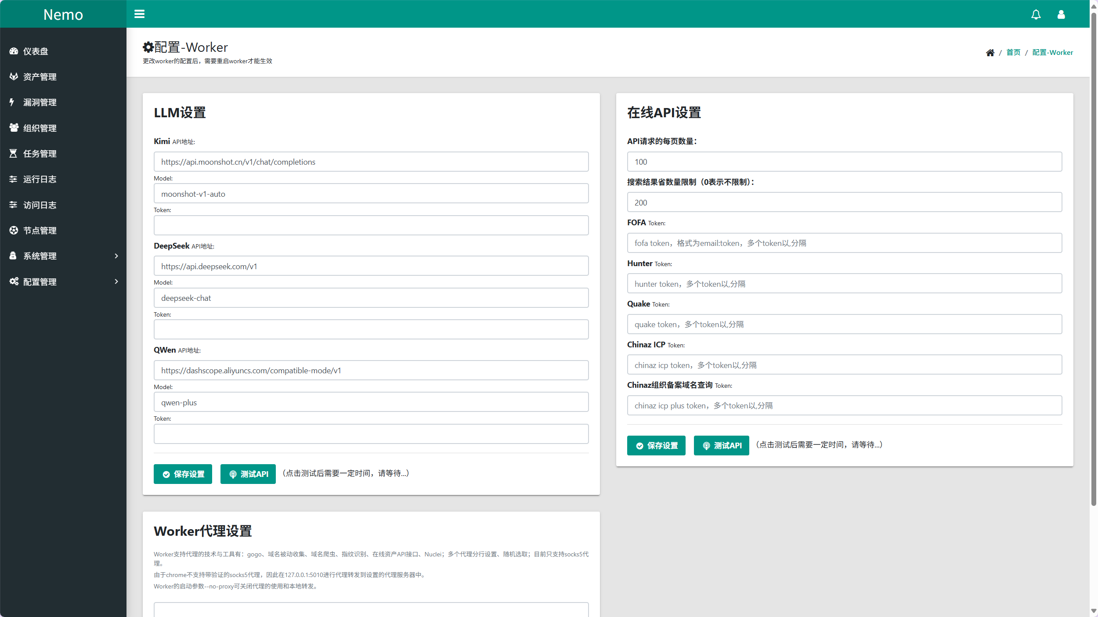Click the 首页 breadcrumb link

point(1013,53)
